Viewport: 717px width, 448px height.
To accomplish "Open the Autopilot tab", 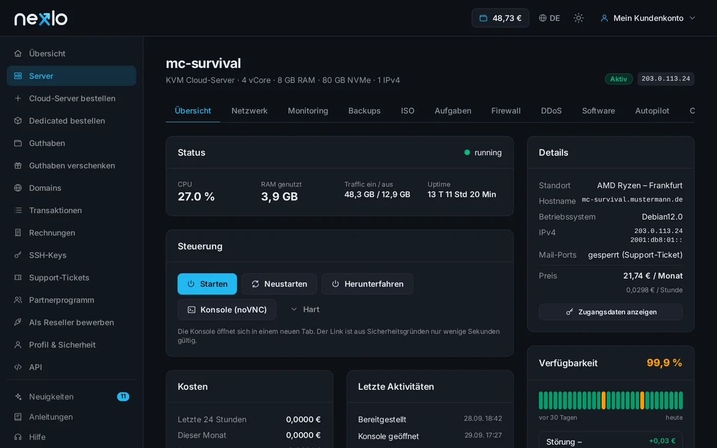I will pos(652,111).
